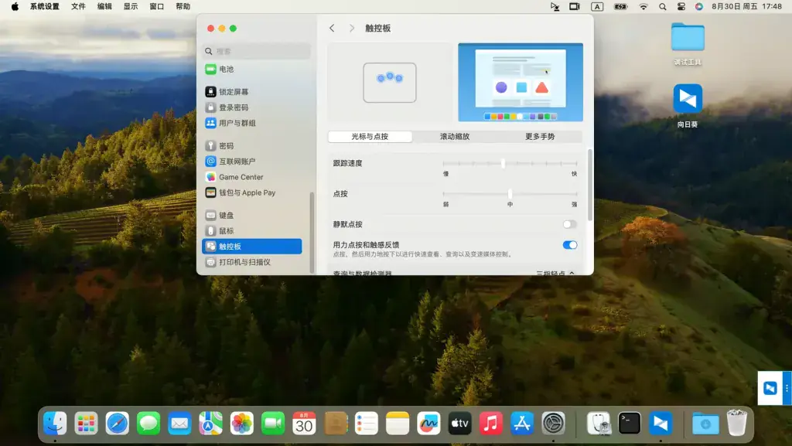The width and height of the screenshot is (792, 446).
Task: Open Contacts from the Dock
Action: (336, 423)
